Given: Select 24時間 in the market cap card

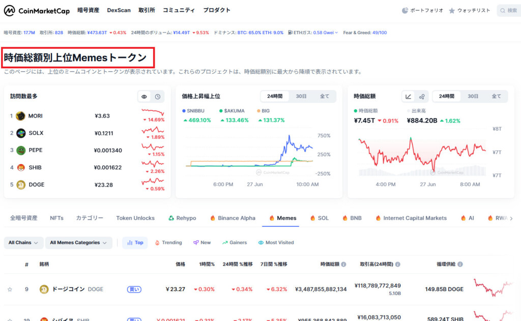Looking at the screenshot, I should pyautogui.click(x=447, y=96).
